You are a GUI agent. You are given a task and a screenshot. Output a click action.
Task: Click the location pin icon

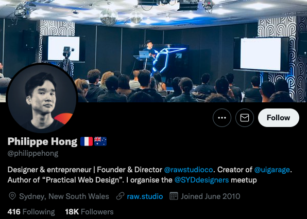click(x=12, y=196)
